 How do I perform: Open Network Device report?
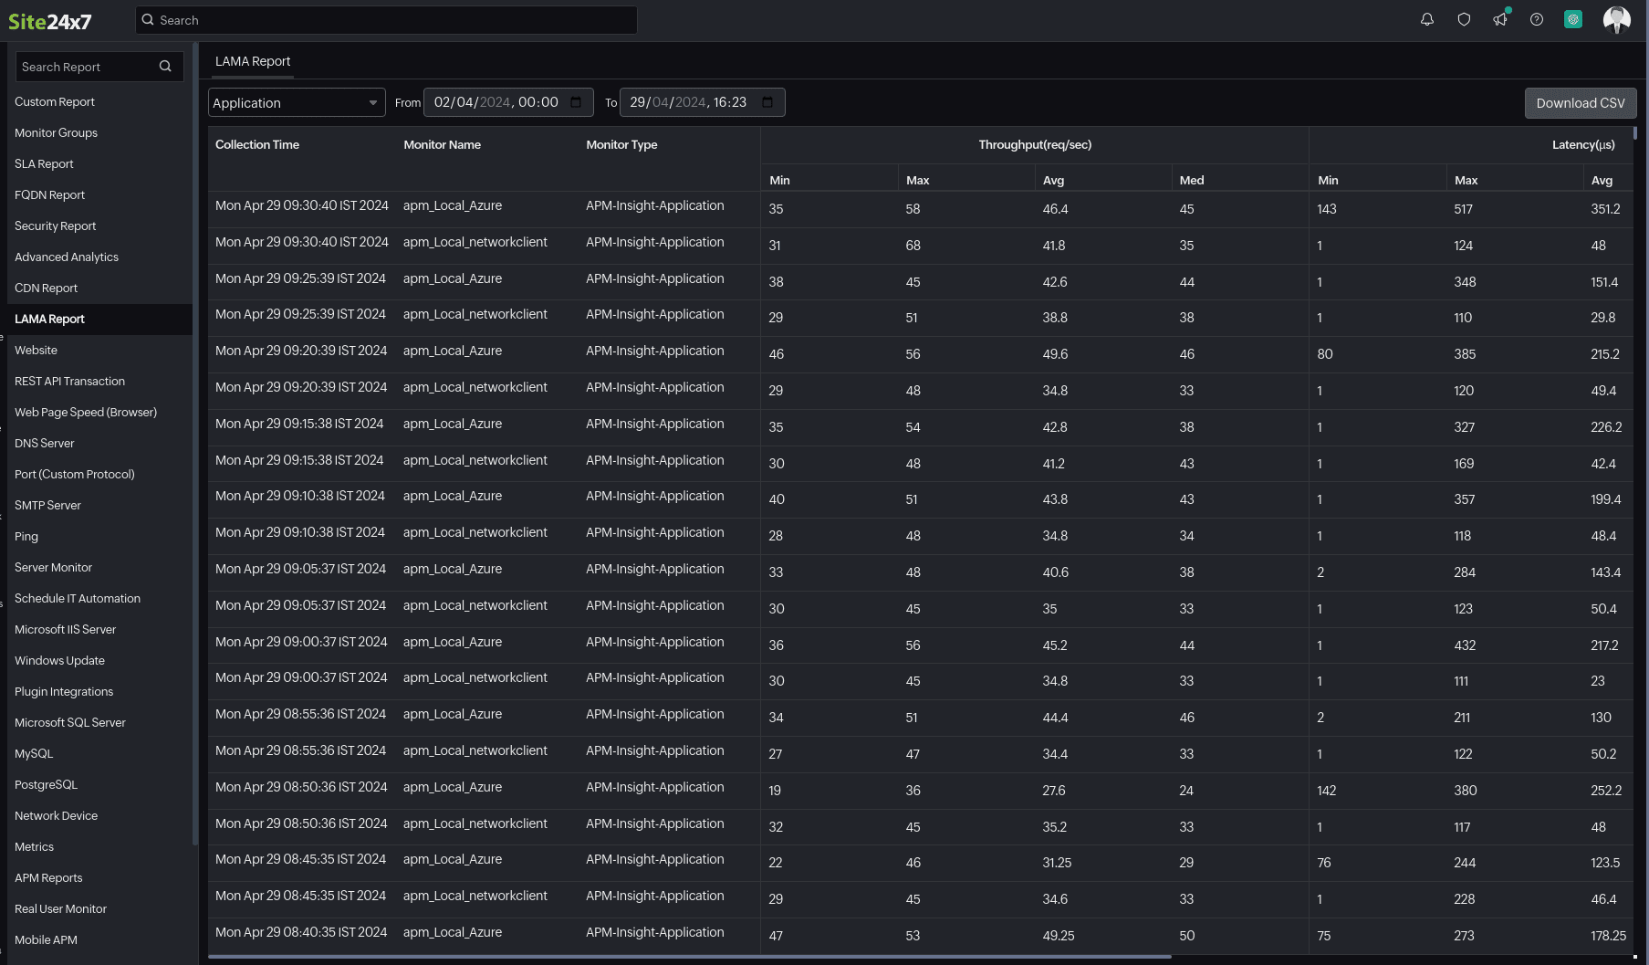pos(56,815)
